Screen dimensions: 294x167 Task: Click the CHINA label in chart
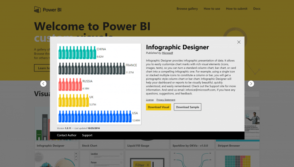click(101, 49)
